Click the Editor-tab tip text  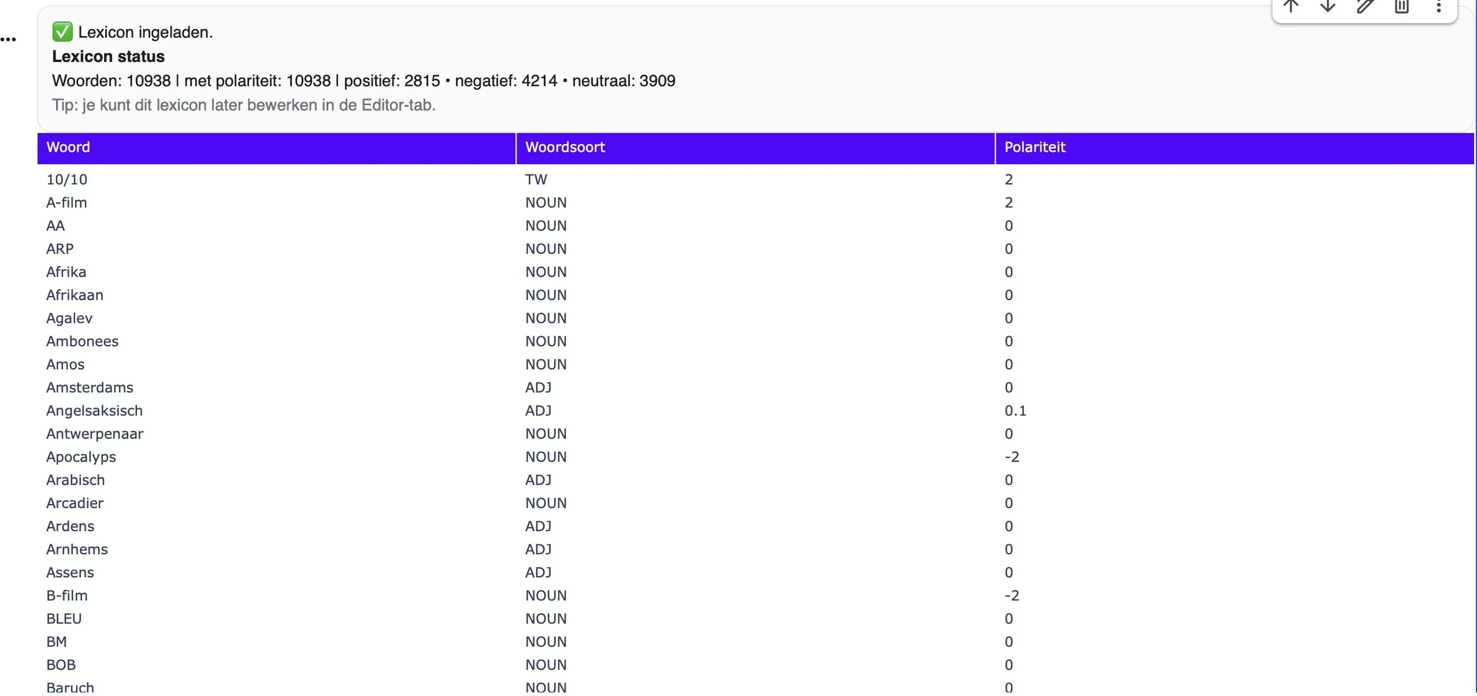243,105
